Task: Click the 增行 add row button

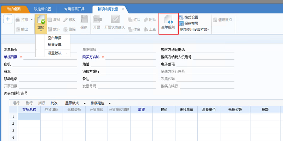Action: pos(16,103)
